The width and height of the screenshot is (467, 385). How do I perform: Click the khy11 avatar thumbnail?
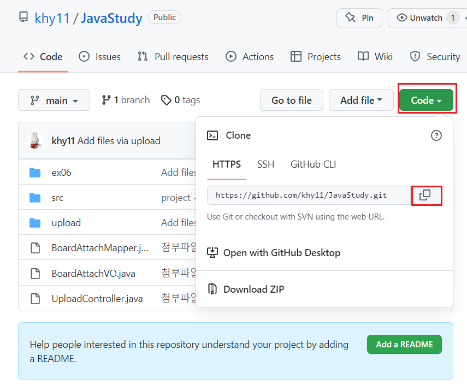35,140
